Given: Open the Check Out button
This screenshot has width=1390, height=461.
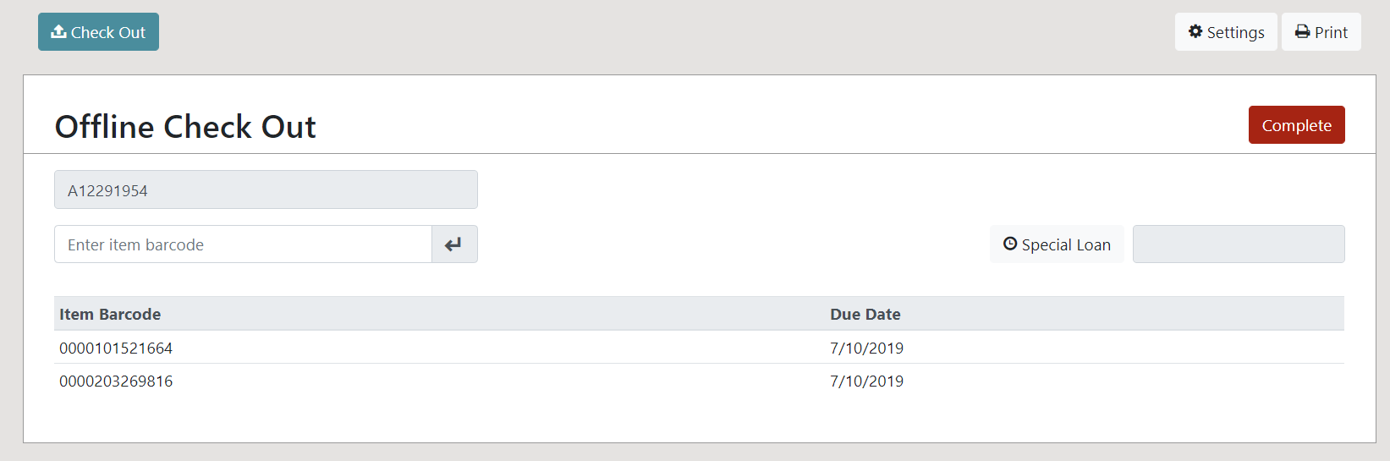Looking at the screenshot, I should click(x=98, y=32).
